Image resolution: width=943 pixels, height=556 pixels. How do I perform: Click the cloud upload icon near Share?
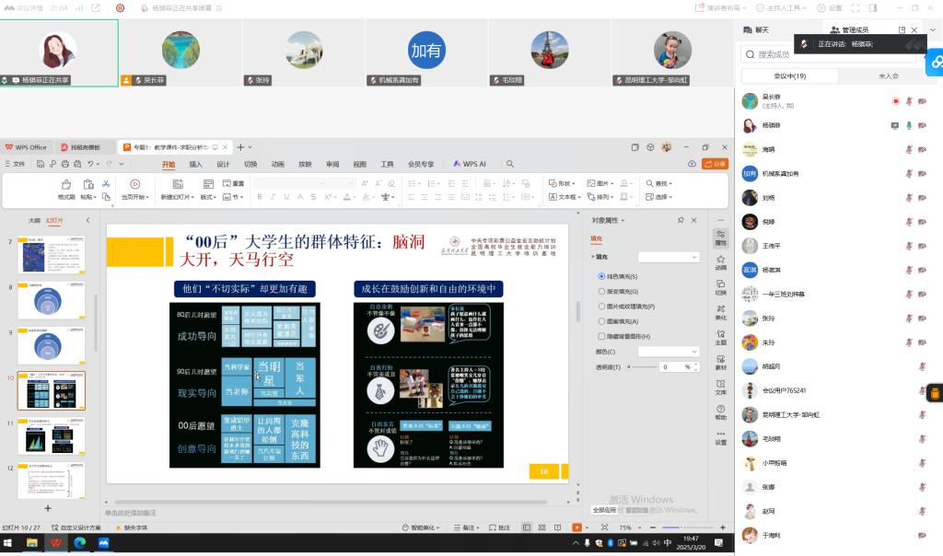(692, 164)
